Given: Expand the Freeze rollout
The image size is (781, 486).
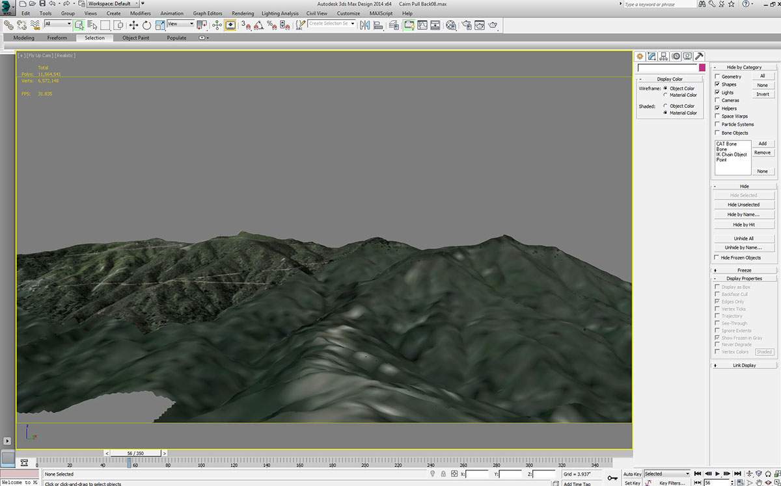Looking at the screenshot, I should coord(744,270).
